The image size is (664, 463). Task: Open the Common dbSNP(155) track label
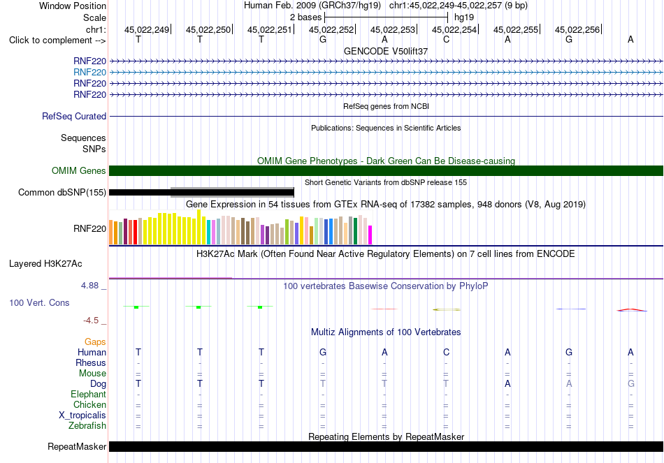62,193
